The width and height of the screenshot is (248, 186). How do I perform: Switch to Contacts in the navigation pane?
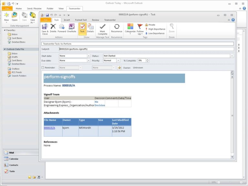[x=21, y=165]
